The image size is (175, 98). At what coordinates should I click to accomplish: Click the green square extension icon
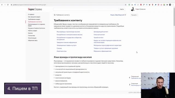point(164,5)
